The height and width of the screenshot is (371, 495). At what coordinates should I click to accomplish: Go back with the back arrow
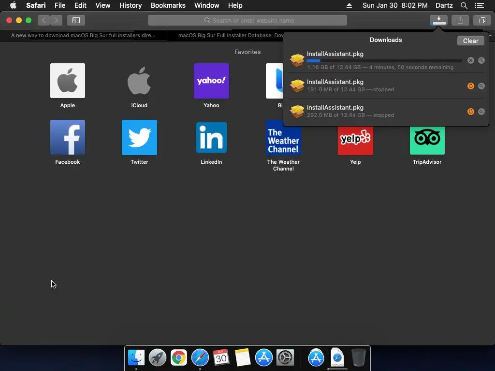click(x=44, y=20)
